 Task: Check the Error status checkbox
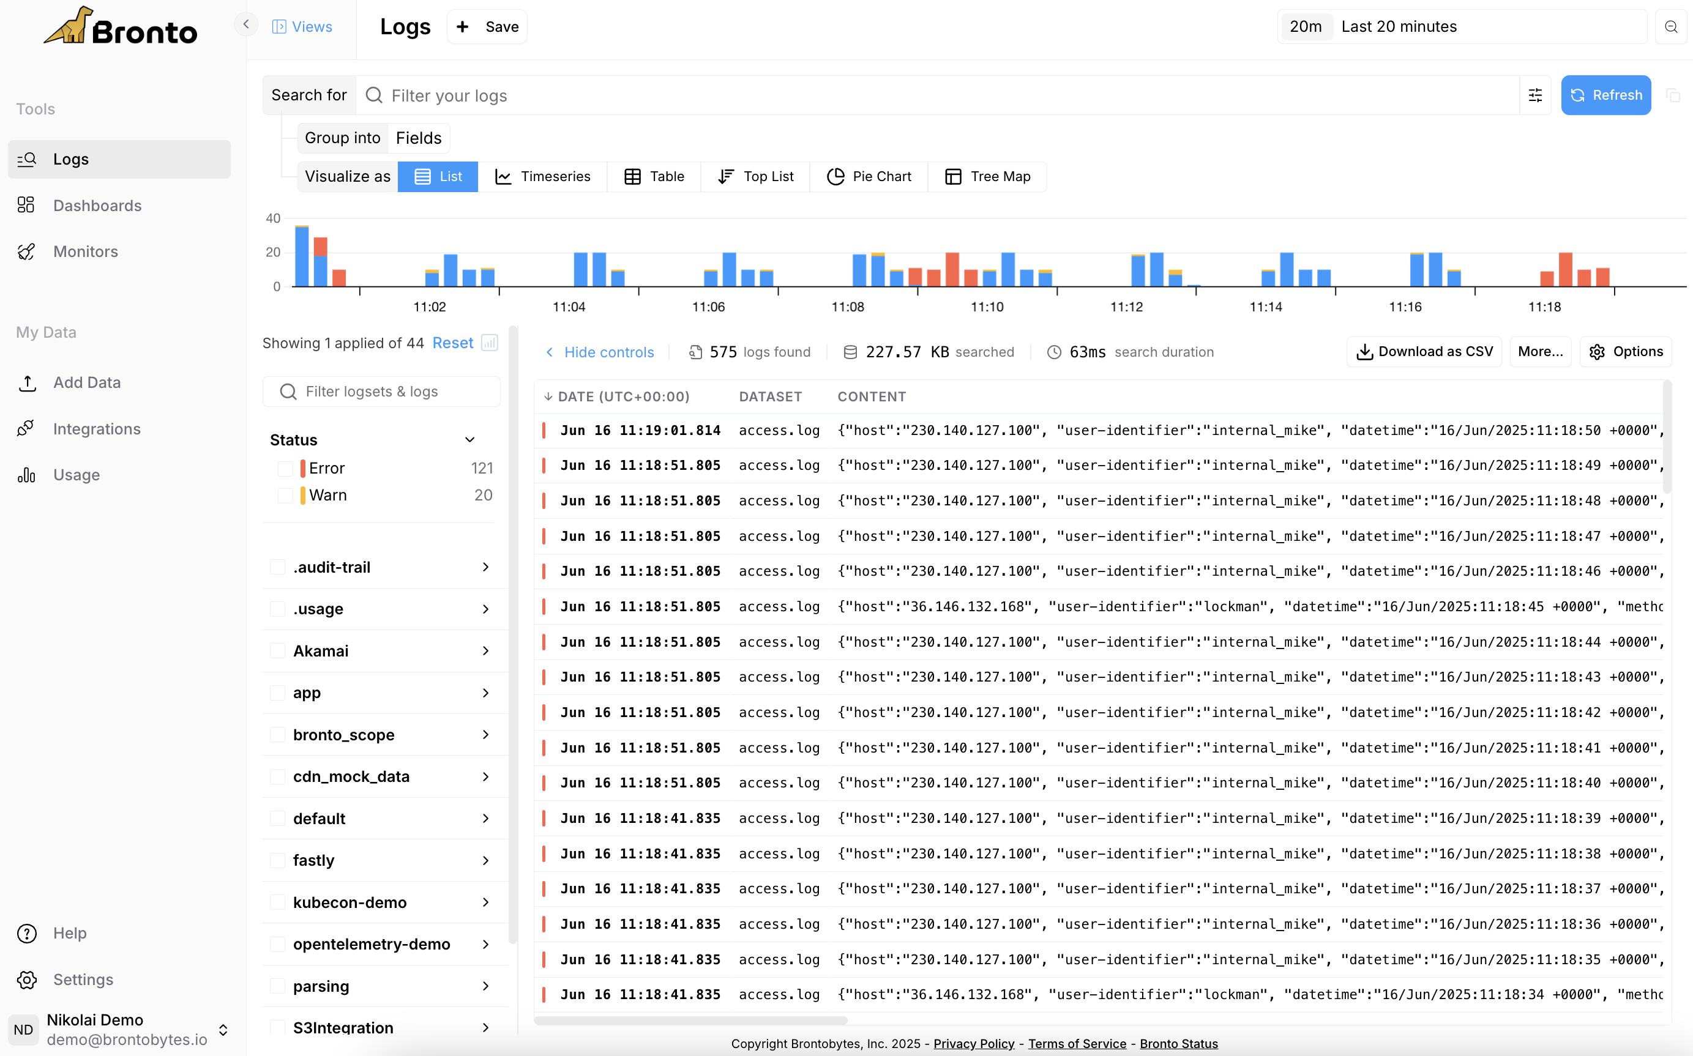[286, 468]
